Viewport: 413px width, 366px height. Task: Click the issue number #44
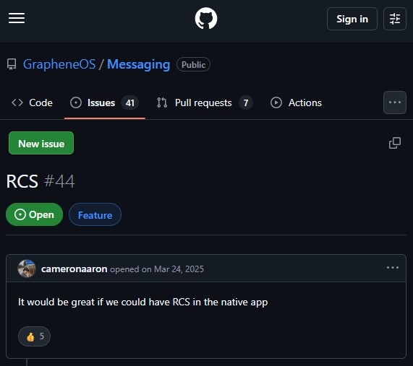coord(59,181)
